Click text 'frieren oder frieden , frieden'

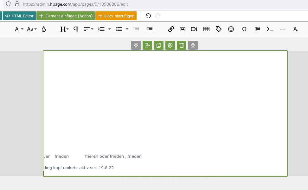coord(113,156)
